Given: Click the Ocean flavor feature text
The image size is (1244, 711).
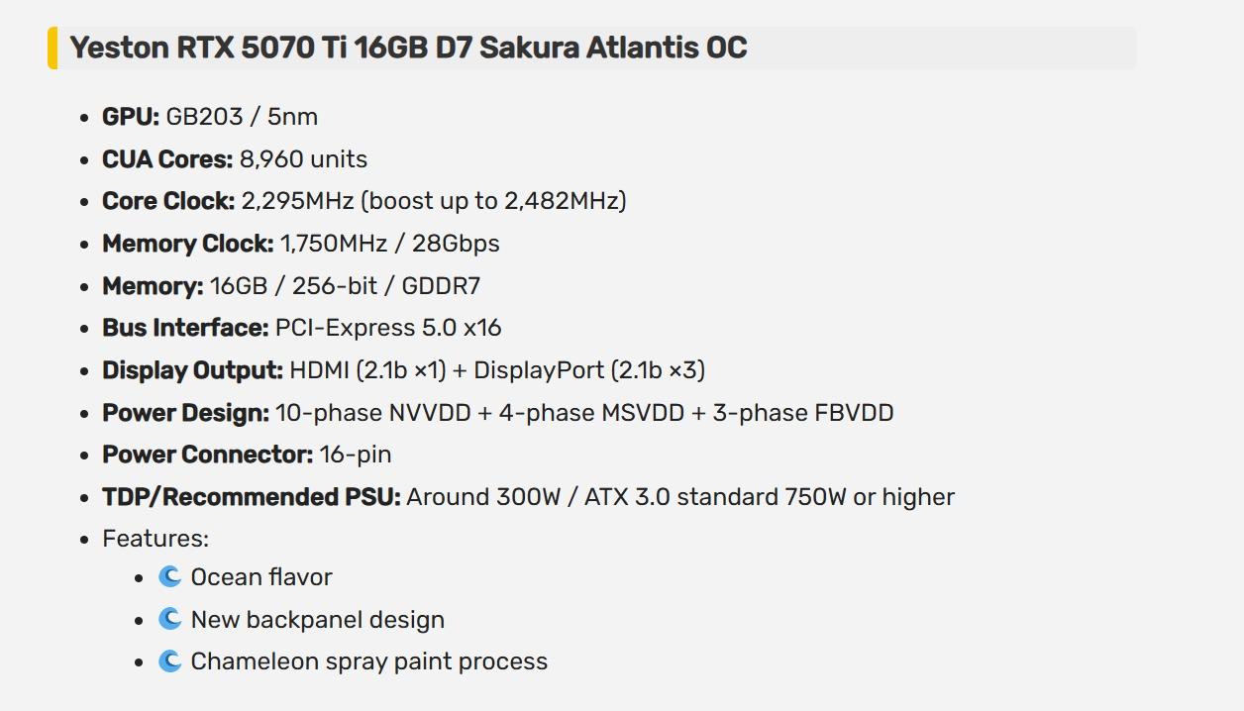Looking at the screenshot, I should (261, 576).
